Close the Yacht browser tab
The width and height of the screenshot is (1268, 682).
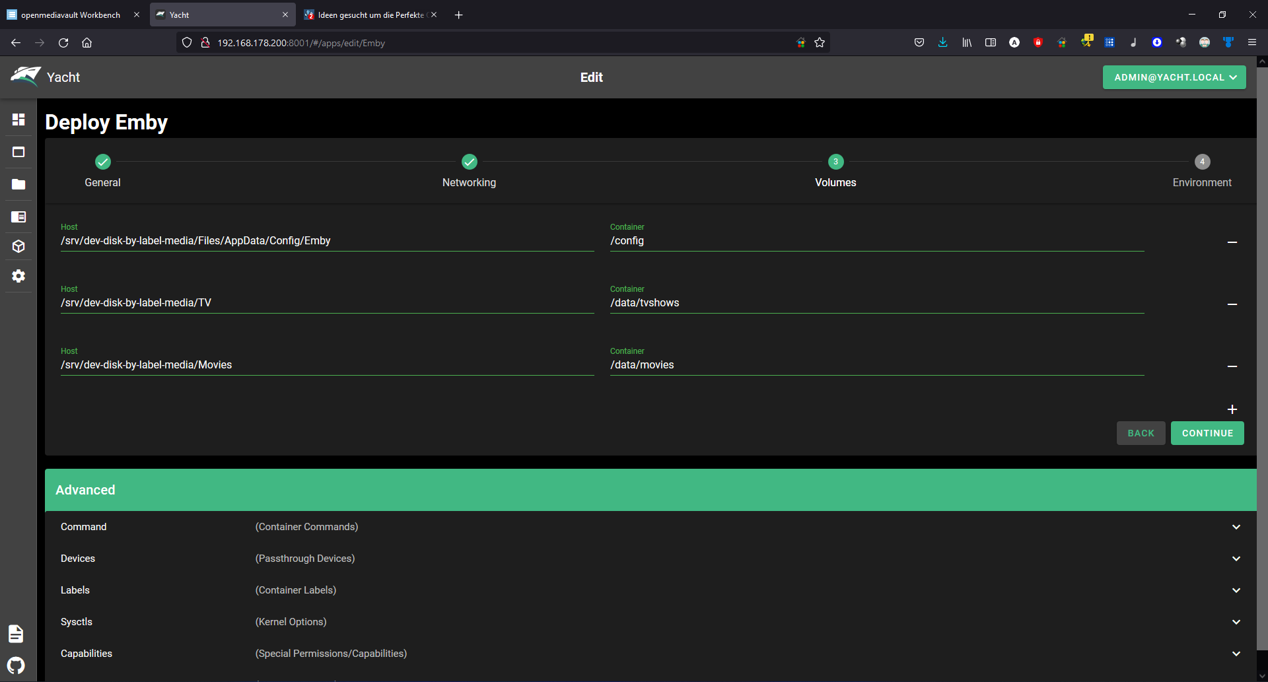pos(285,15)
